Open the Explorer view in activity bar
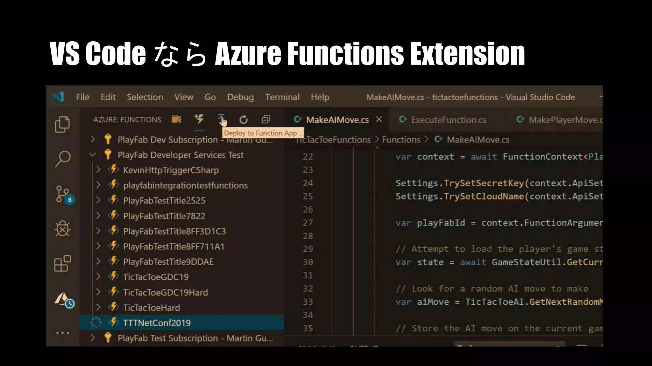This screenshot has width=652, height=366. click(62, 124)
